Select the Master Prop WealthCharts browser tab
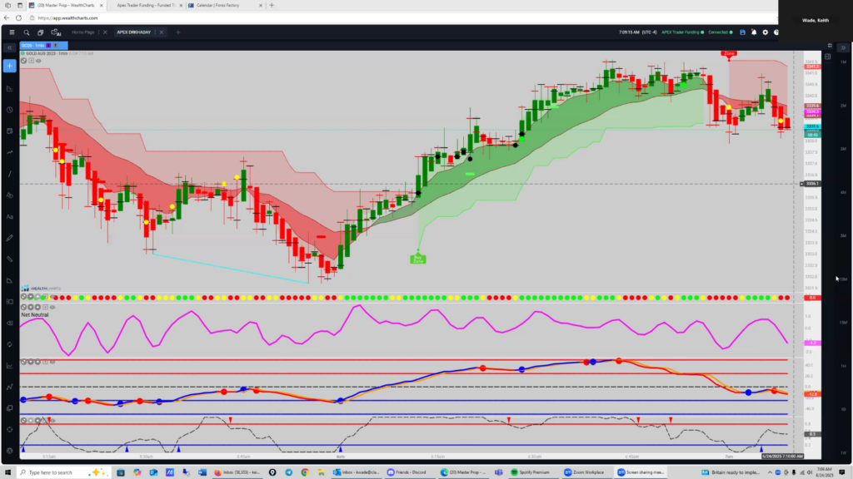Screen dimensions: 853x479 [66, 6]
